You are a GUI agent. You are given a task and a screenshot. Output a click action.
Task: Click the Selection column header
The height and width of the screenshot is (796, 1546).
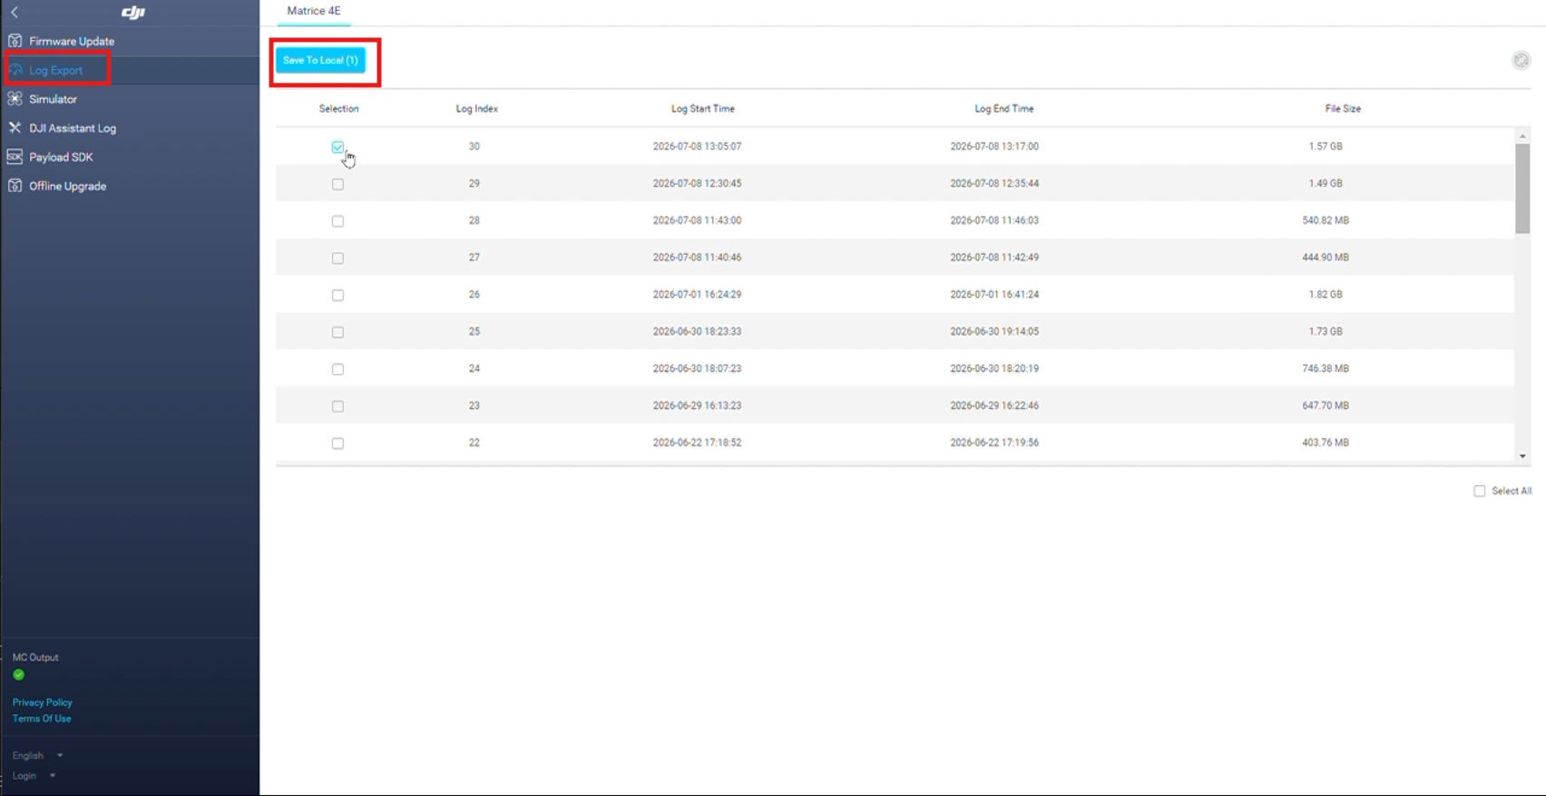(338, 109)
